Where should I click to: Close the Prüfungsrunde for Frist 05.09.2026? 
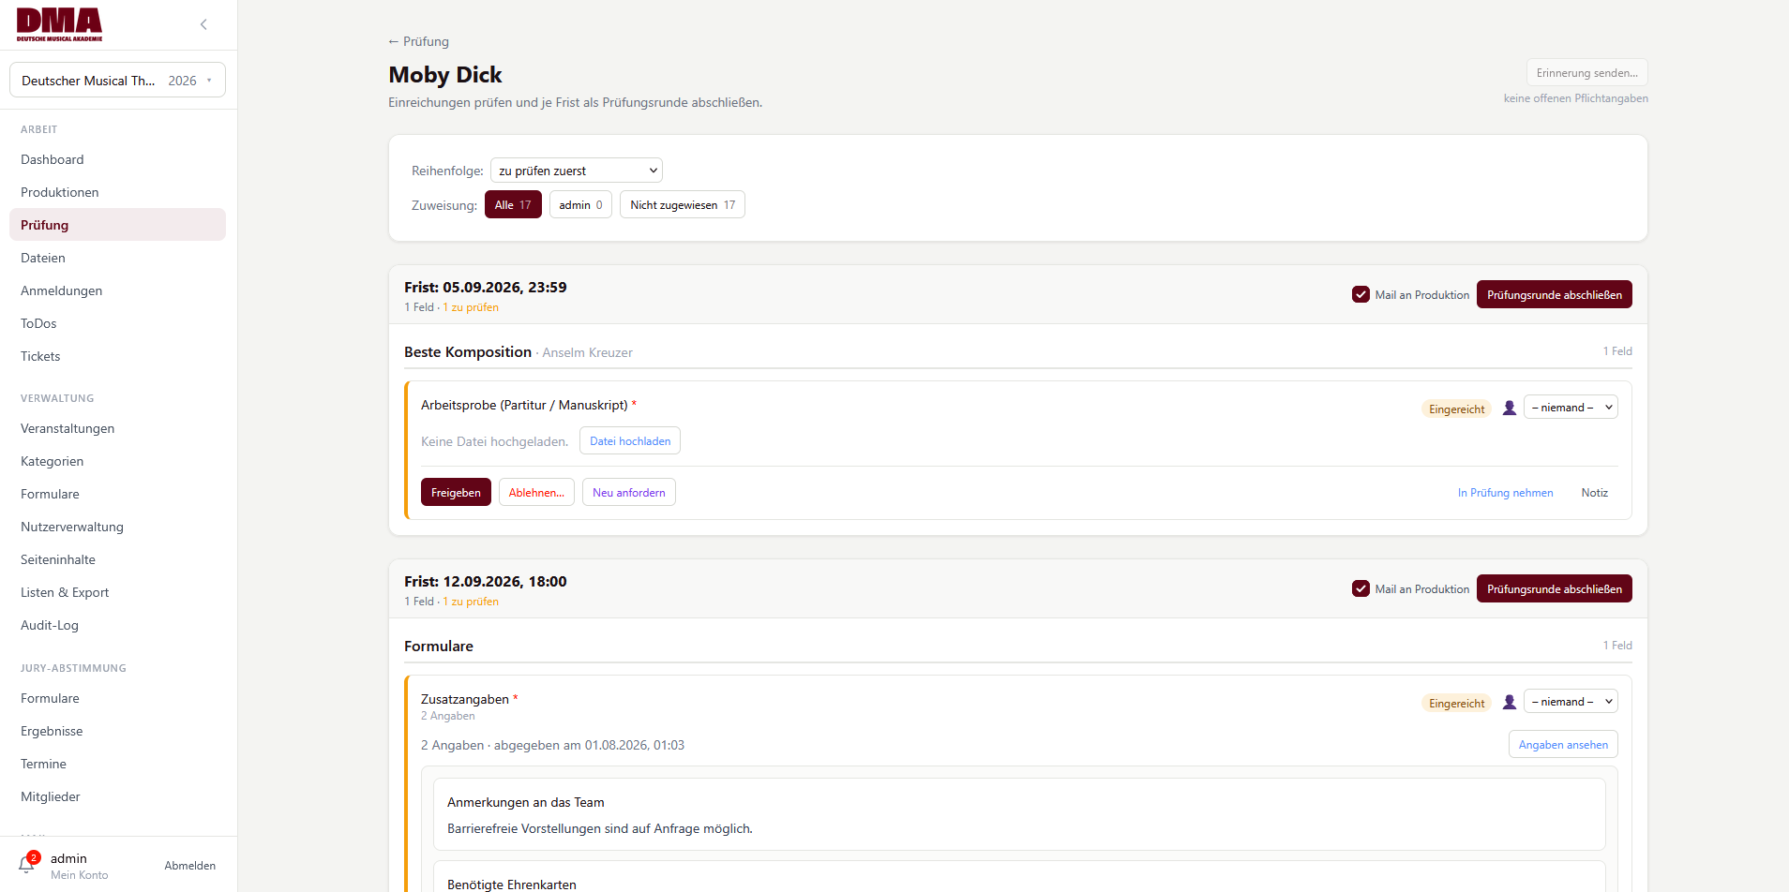click(1554, 294)
